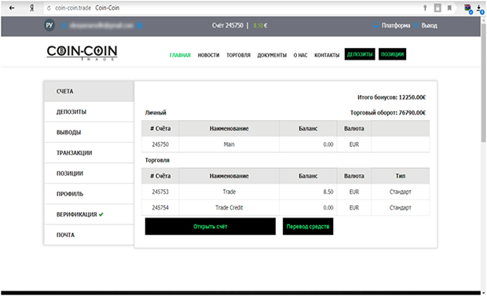Open О НАС menu item
Image resolution: width=487 pixels, height=296 pixels.
300,55
